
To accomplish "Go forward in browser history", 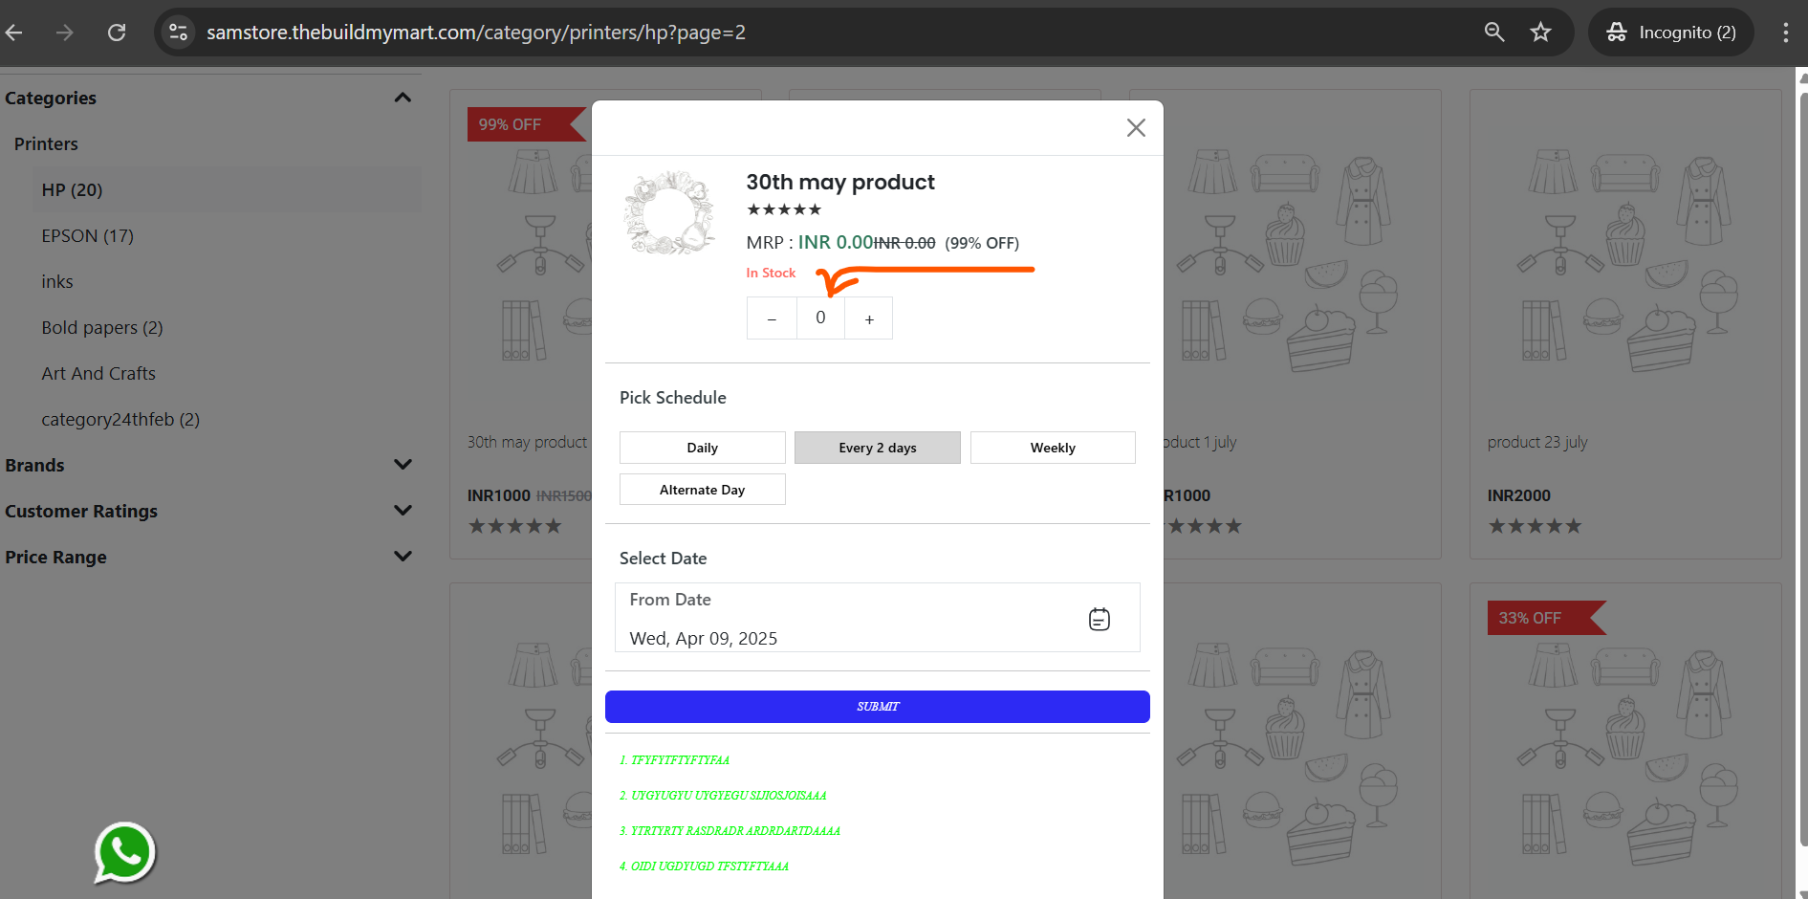I will coord(65,33).
